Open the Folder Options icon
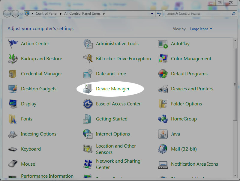Viewport: 240px width, 181px height. point(163,104)
